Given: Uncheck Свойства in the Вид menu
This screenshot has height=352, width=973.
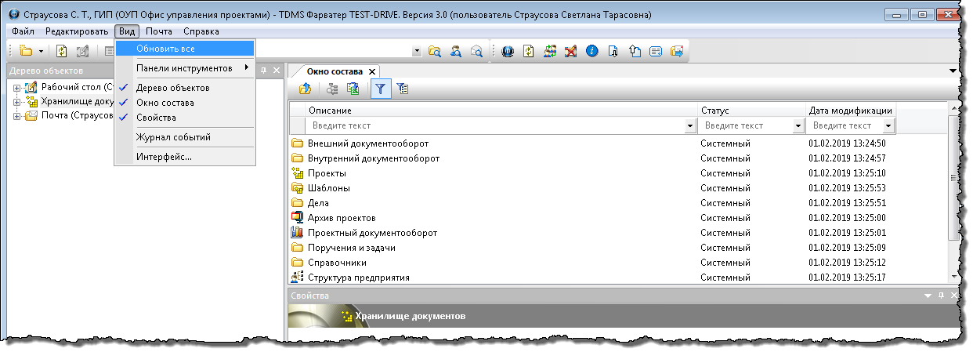Looking at the screenshot, I should [156, 118].
